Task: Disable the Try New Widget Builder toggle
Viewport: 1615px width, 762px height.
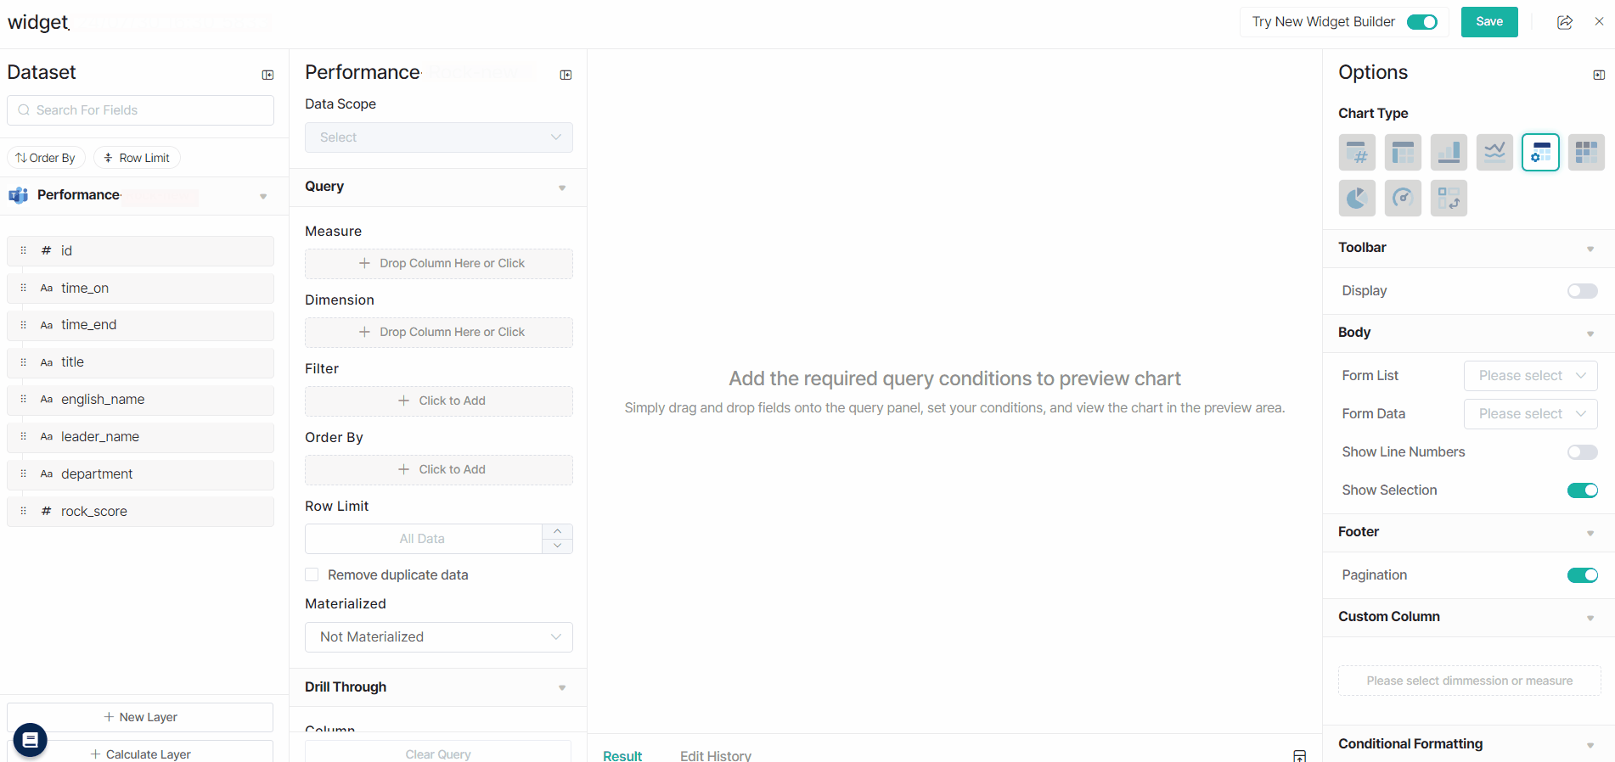Action: coord(1421,22)
